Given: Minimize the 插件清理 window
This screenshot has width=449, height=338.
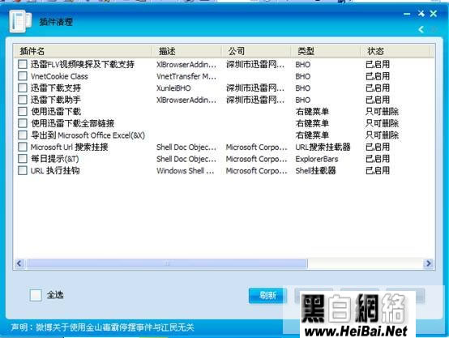Looking at the screenshot, I should click(407, 14).
